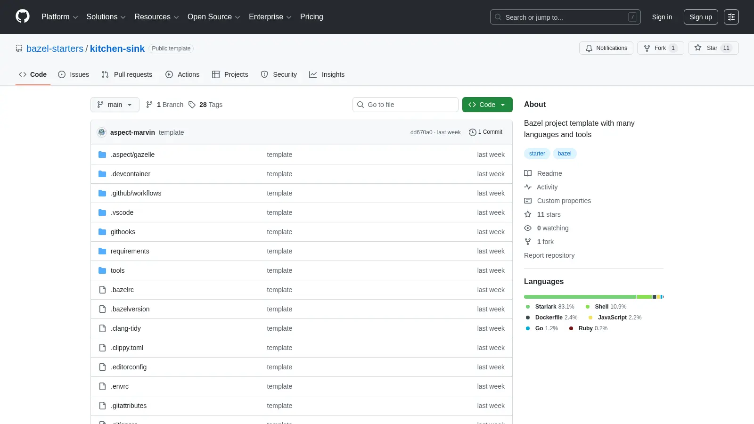Image resolution: width=754 pixels, height=424 pixels.
Task: Click the Dockerfile 2.4% language entry
Action: click(x=551, y=318)
